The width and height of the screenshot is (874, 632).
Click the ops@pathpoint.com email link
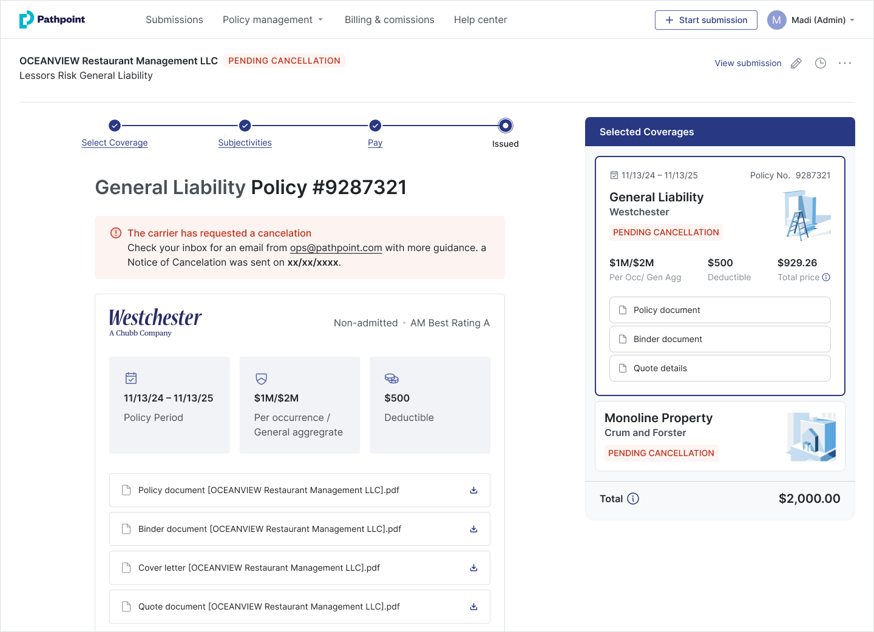(336, 247)
